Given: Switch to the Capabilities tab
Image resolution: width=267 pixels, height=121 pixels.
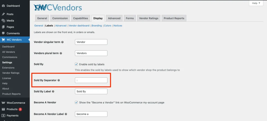Looking at the screenshot, I should point(81,18).
